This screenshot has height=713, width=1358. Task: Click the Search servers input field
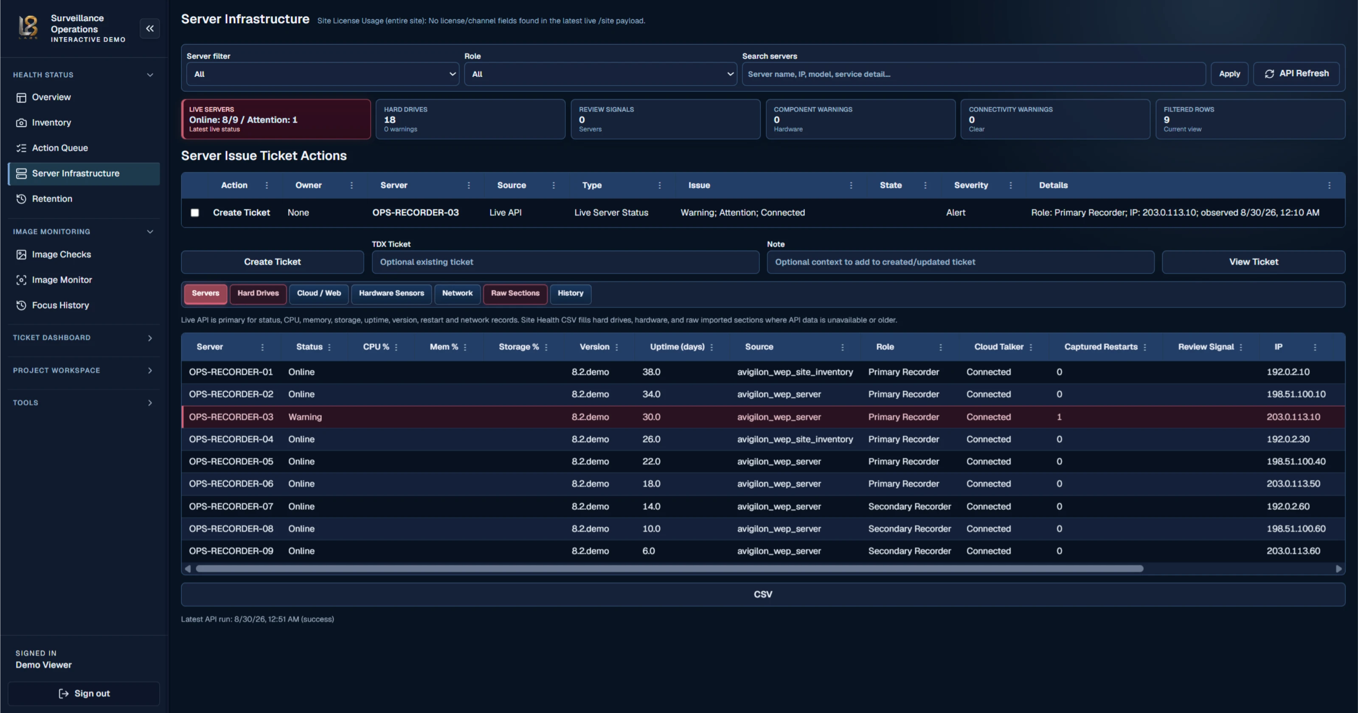pos(973,74)
